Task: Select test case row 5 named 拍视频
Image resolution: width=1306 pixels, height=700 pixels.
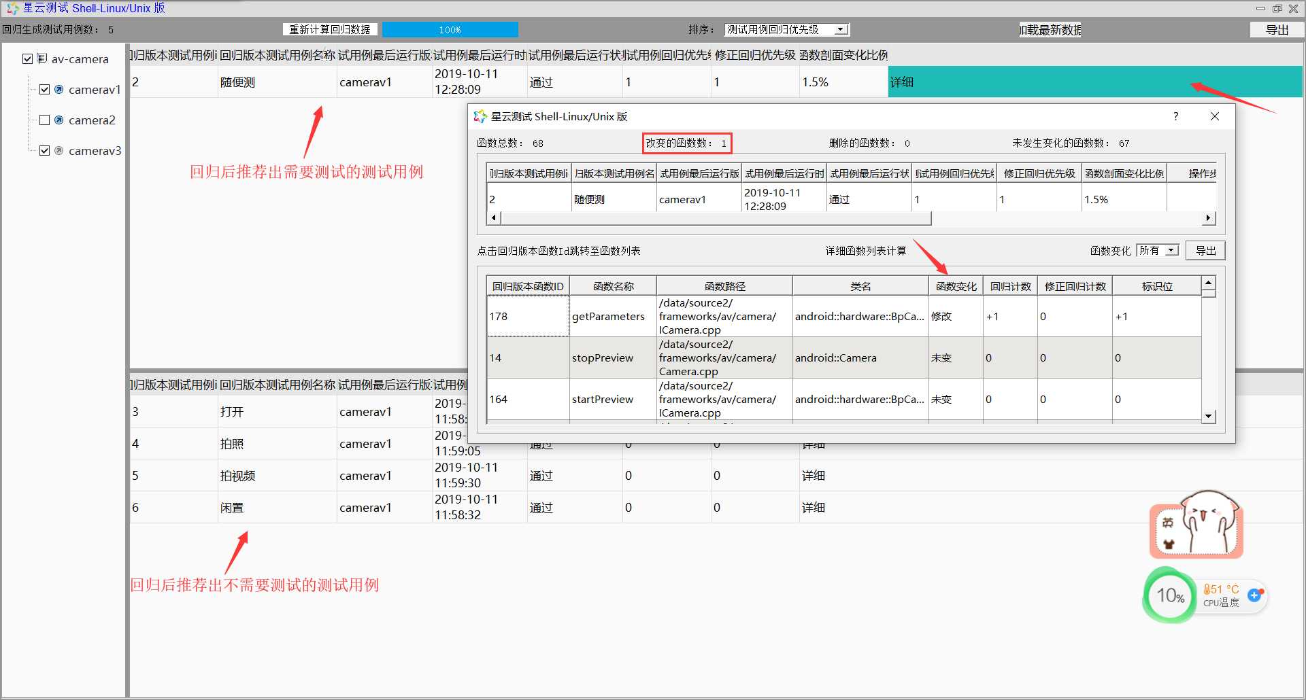Action: (716, 475)
